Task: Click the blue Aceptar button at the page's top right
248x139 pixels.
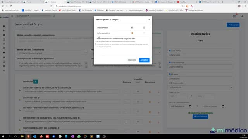Action: (233, 25)
